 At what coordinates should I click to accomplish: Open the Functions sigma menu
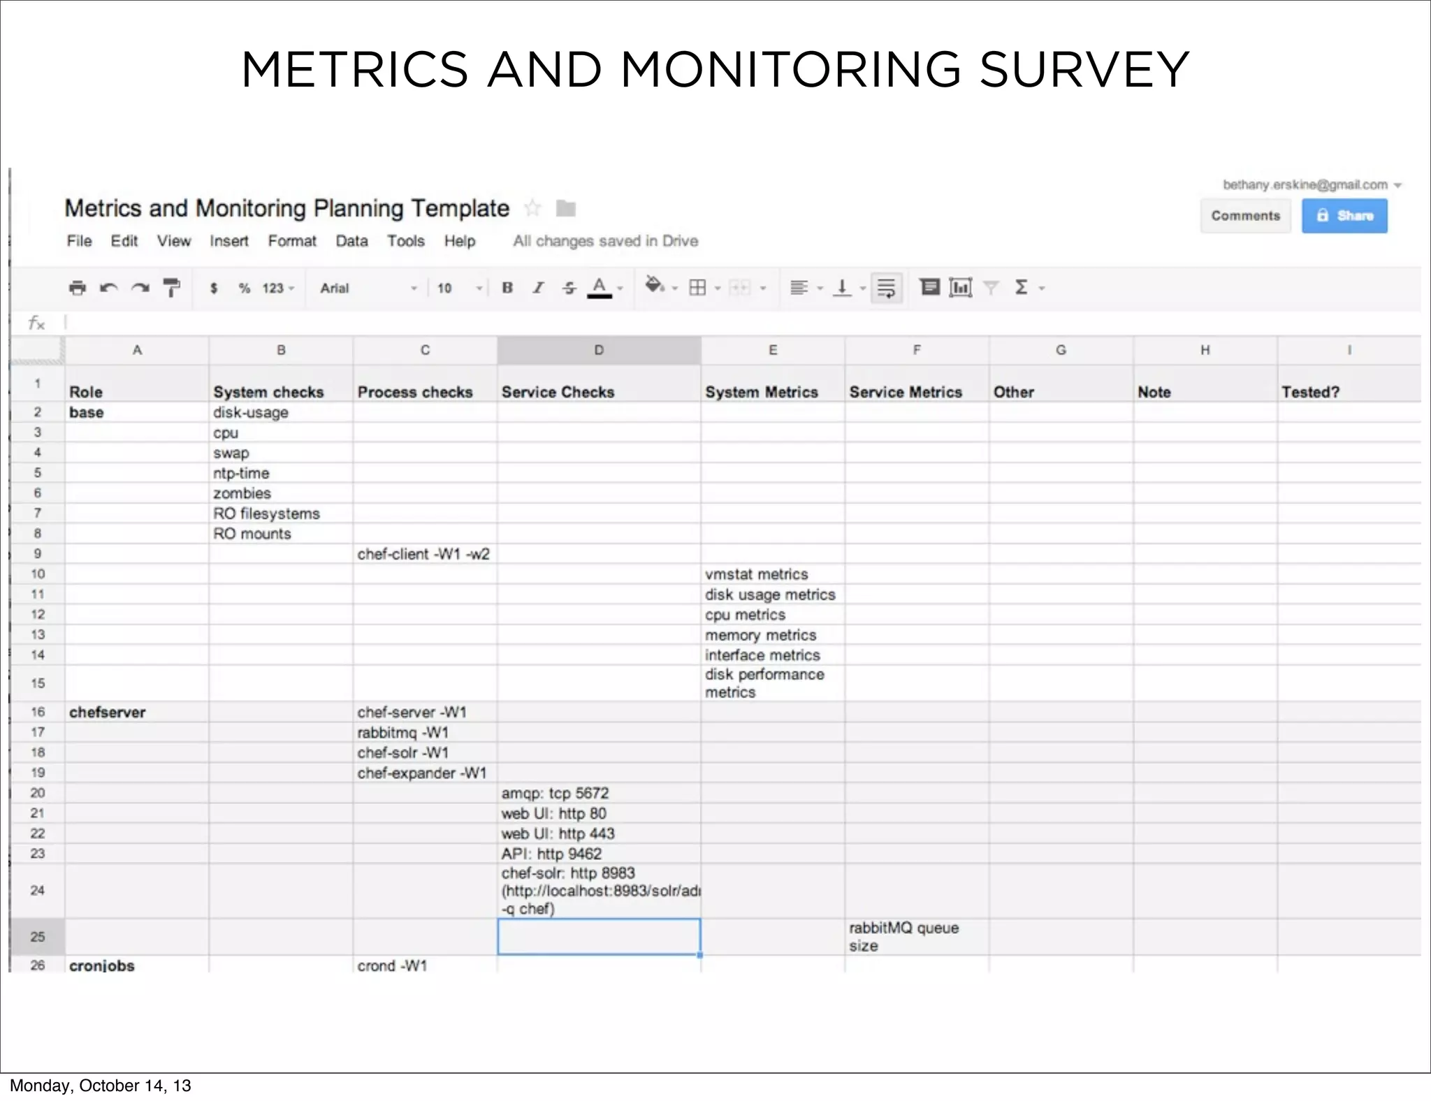click(1029, 287)
